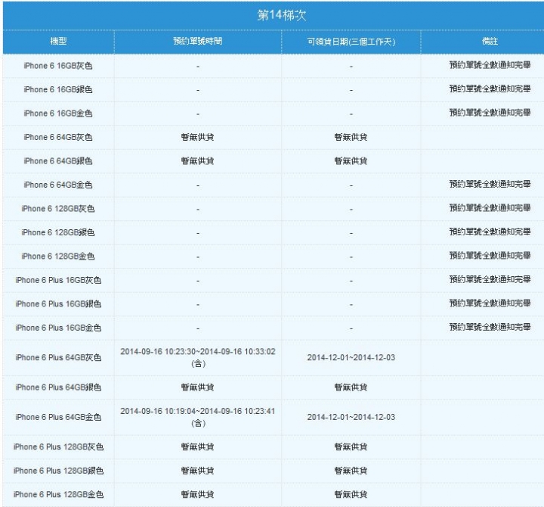
Task: Click the 備註 column header
Action: [x=490, y=41]
